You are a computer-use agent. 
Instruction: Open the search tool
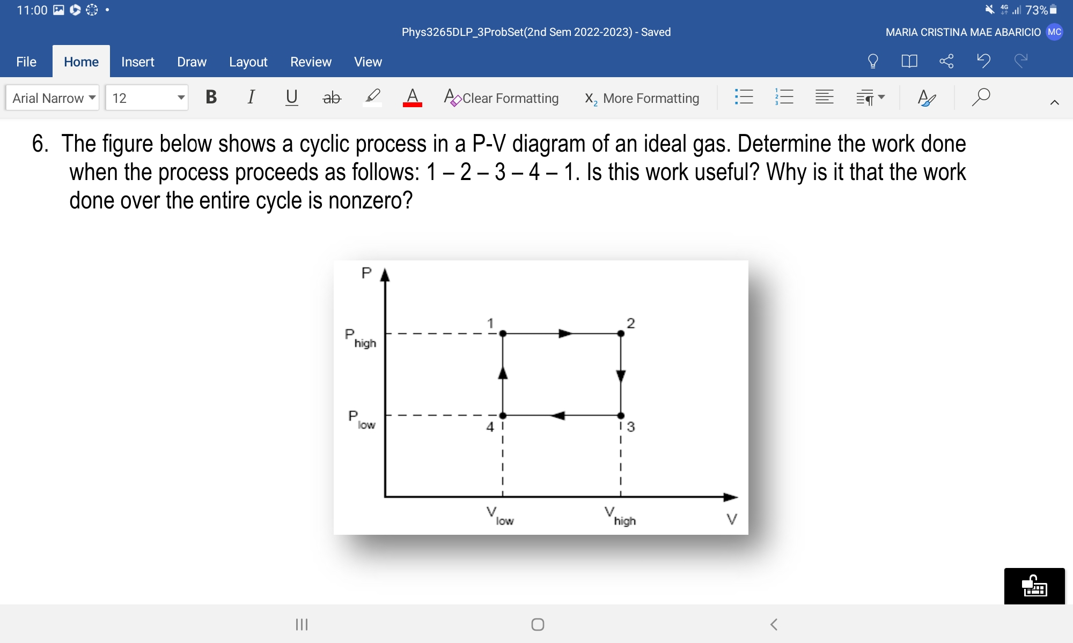[x=980, y=97]
